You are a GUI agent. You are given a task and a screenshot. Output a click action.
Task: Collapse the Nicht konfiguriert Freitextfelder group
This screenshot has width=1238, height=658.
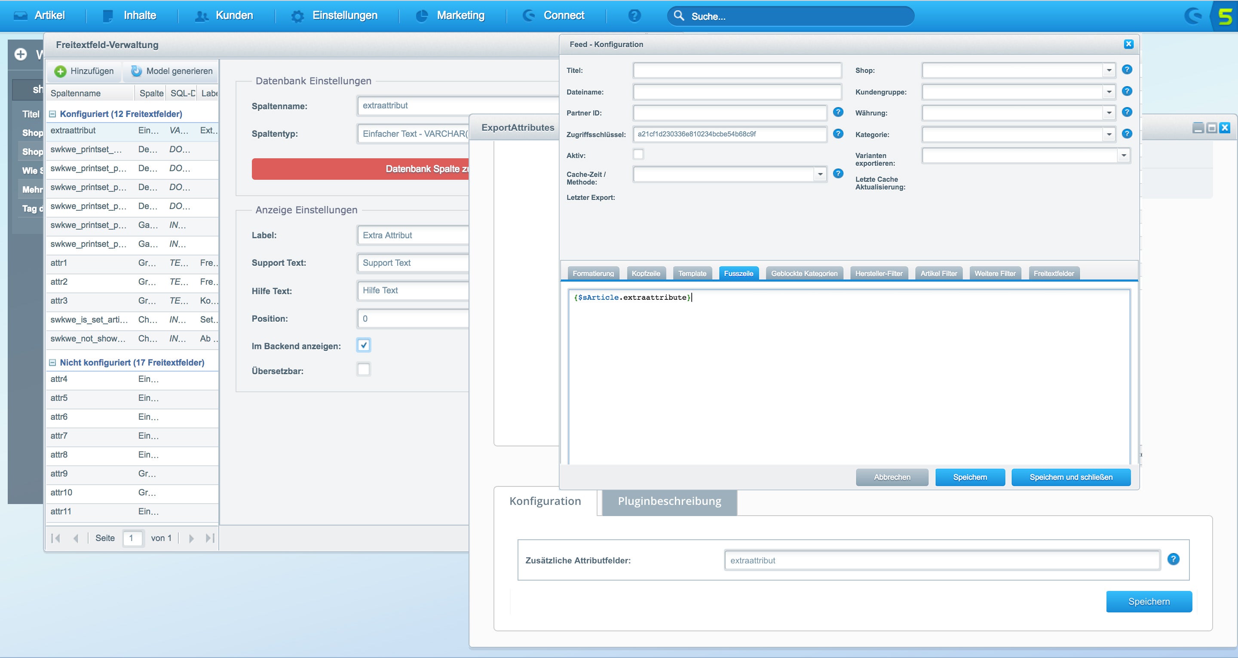[53, 363]
